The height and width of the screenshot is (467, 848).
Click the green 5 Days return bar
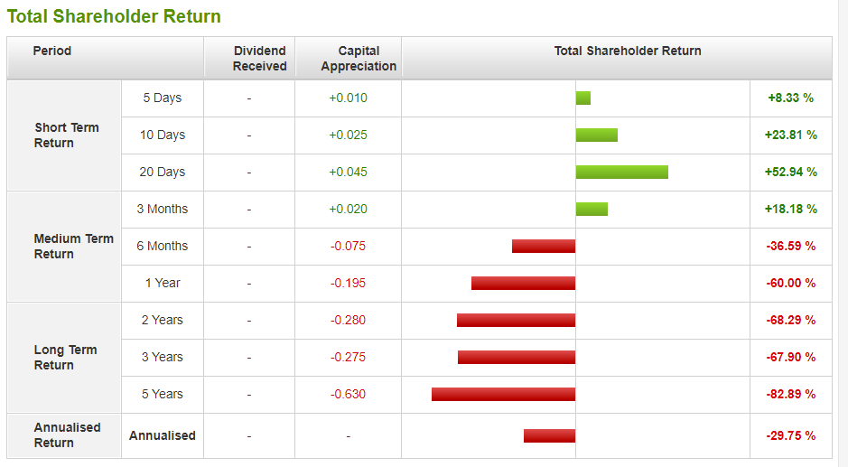(583, 98)
